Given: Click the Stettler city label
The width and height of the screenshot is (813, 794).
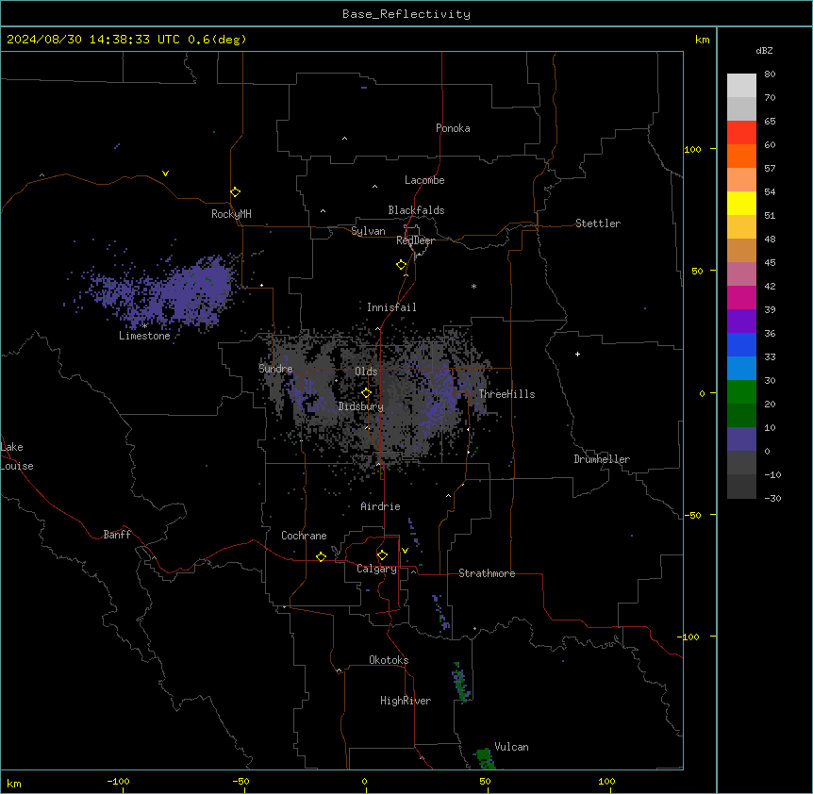Looking at the screenshot, I should 598,223.
